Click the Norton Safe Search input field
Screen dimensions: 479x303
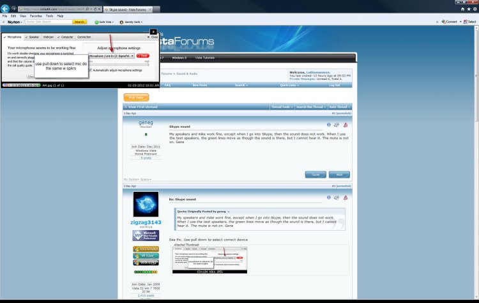pos(49,22)
